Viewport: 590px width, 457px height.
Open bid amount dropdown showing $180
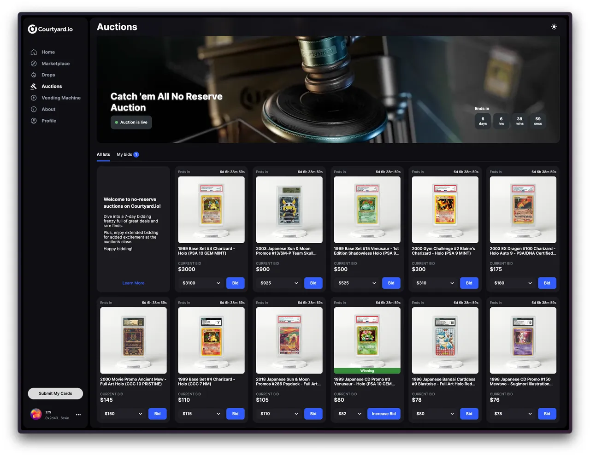pyautogui.click(x=513, y=283)
